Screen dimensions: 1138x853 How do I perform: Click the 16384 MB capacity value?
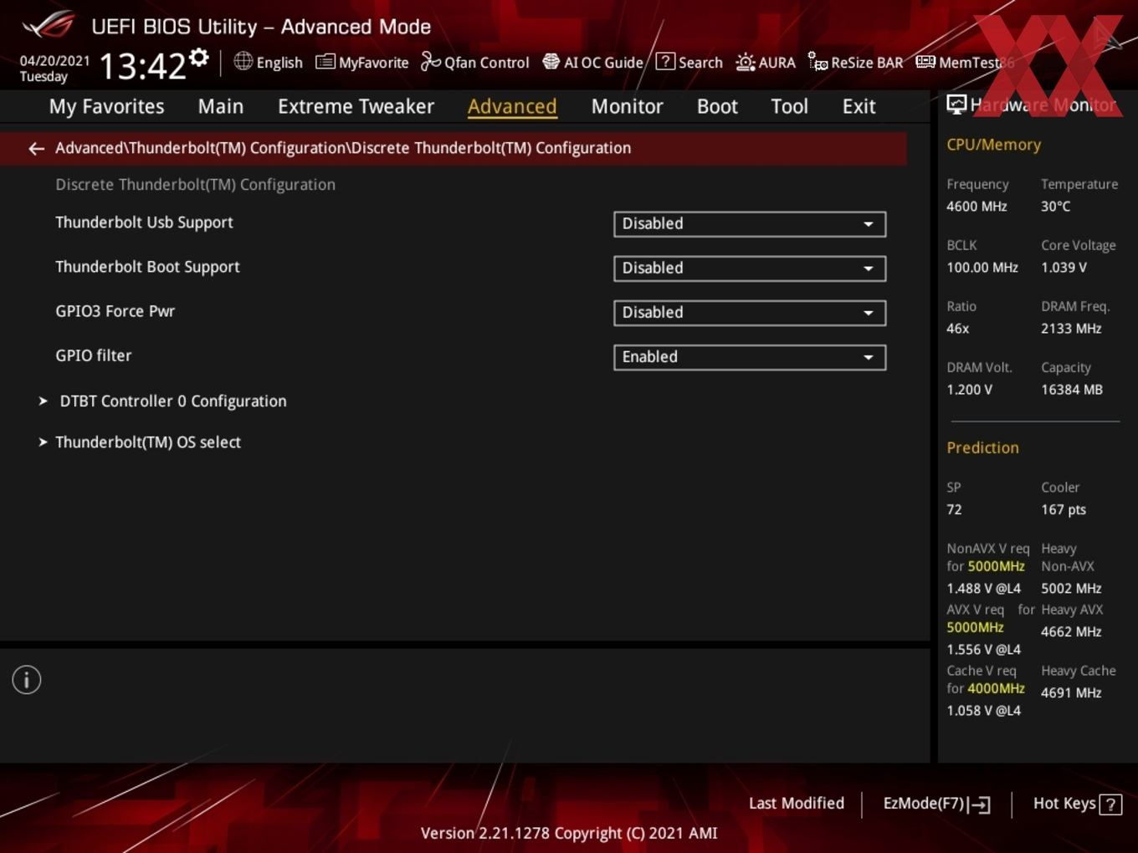click(x=1072, y=390)
